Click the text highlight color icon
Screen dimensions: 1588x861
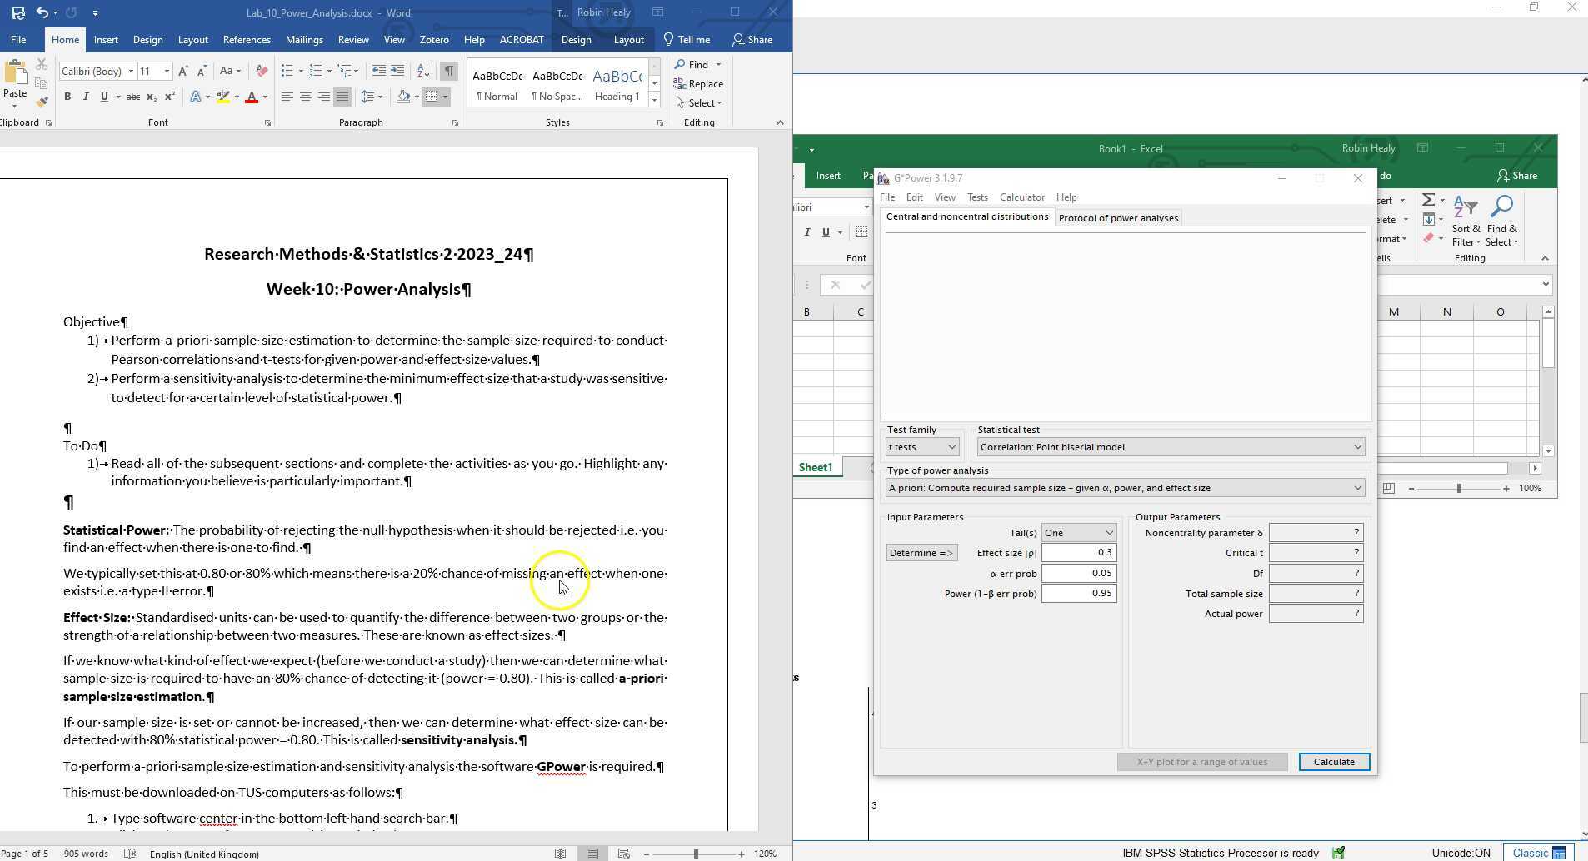click(x=222, y=97)
